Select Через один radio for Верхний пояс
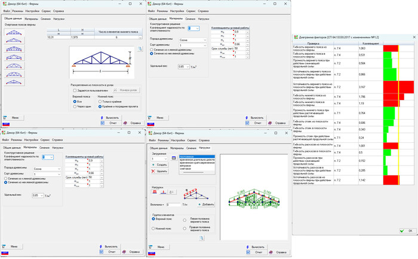Image resolution: width=418 pixels, height=259 pixels. pyautogui.click(x=75, y=107)
